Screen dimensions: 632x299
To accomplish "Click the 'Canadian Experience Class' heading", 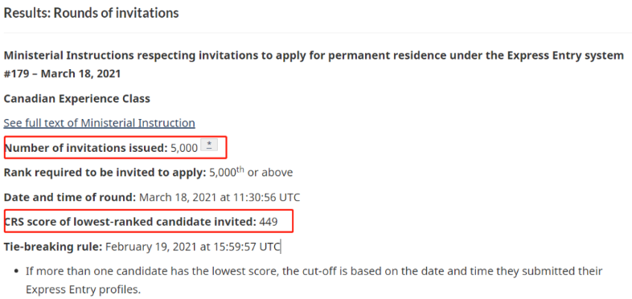I will [x=77, y=99].
